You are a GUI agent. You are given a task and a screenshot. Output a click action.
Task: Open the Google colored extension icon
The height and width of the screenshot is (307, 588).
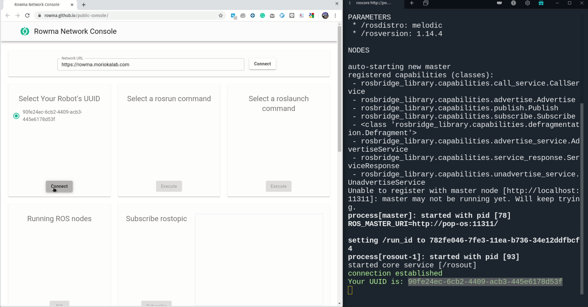311,16
